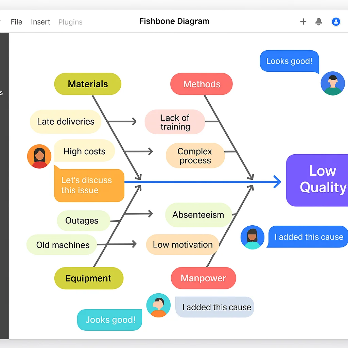Click the plus icon to add new element
This screenshot has width=348, height=348.
(303, 21)
